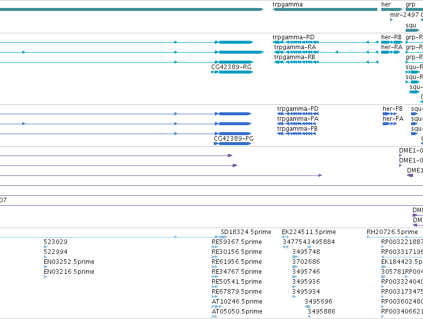
Task: Click the SD18324.5prime EST label
Action: 246,232
